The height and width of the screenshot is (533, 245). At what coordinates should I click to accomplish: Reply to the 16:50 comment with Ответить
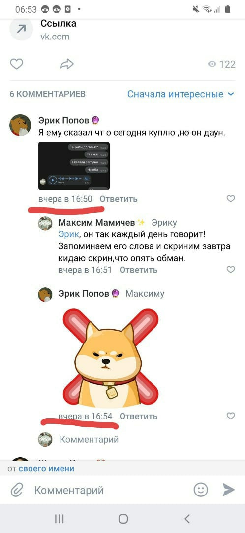(119, 199)
